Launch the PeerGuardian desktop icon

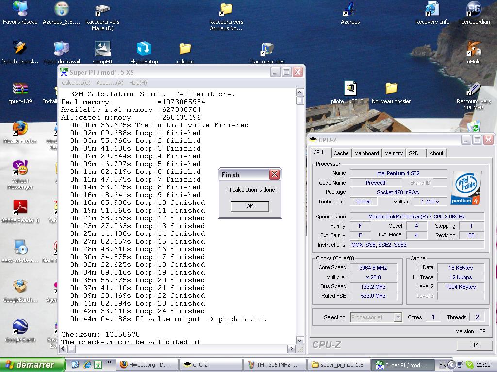(x=474, y=13)
